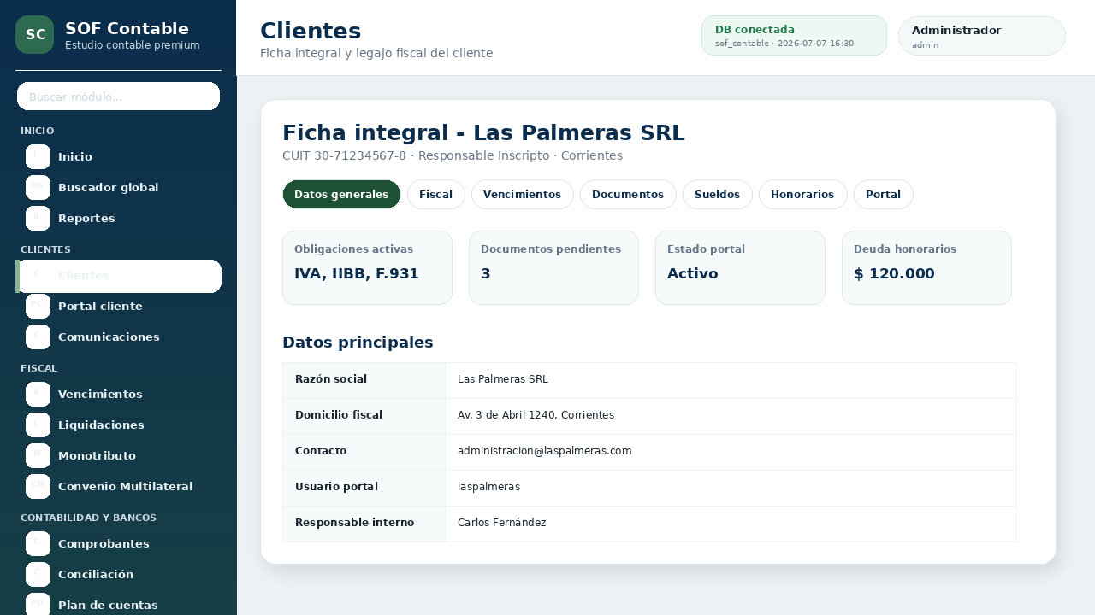
Task: Click the Conciliación sidebar icon
Action: pos(38,575)
